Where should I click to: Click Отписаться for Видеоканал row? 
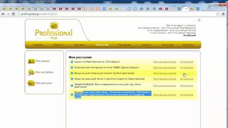pos(187,95)
